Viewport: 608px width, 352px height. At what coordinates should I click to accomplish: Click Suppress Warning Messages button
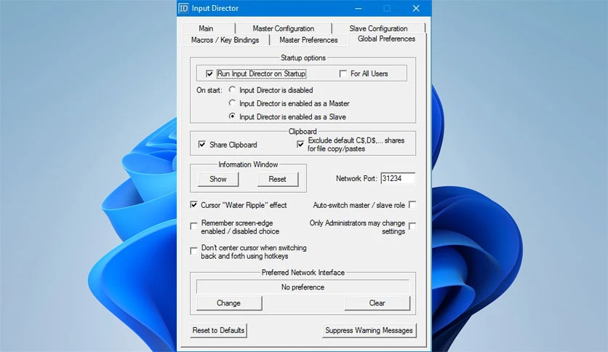click(369, 330)
